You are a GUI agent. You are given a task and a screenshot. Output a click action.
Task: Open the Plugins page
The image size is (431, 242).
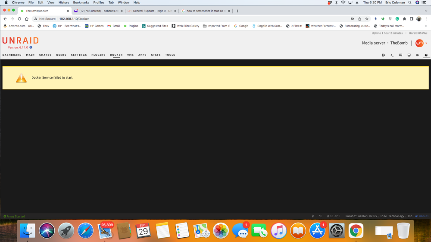pyautogui.click(x=98, y=55)
